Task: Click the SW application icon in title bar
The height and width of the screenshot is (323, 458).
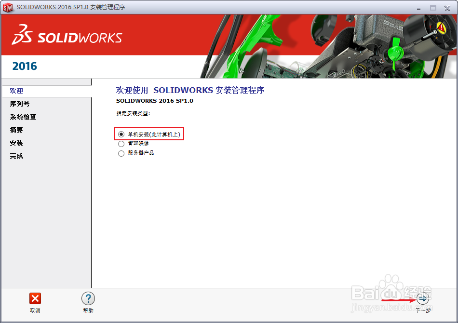Action: [x=8, y=7]
